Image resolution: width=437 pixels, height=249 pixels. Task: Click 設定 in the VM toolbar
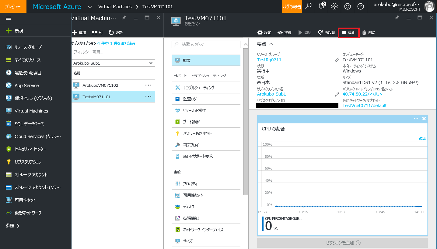click(264, 32)
